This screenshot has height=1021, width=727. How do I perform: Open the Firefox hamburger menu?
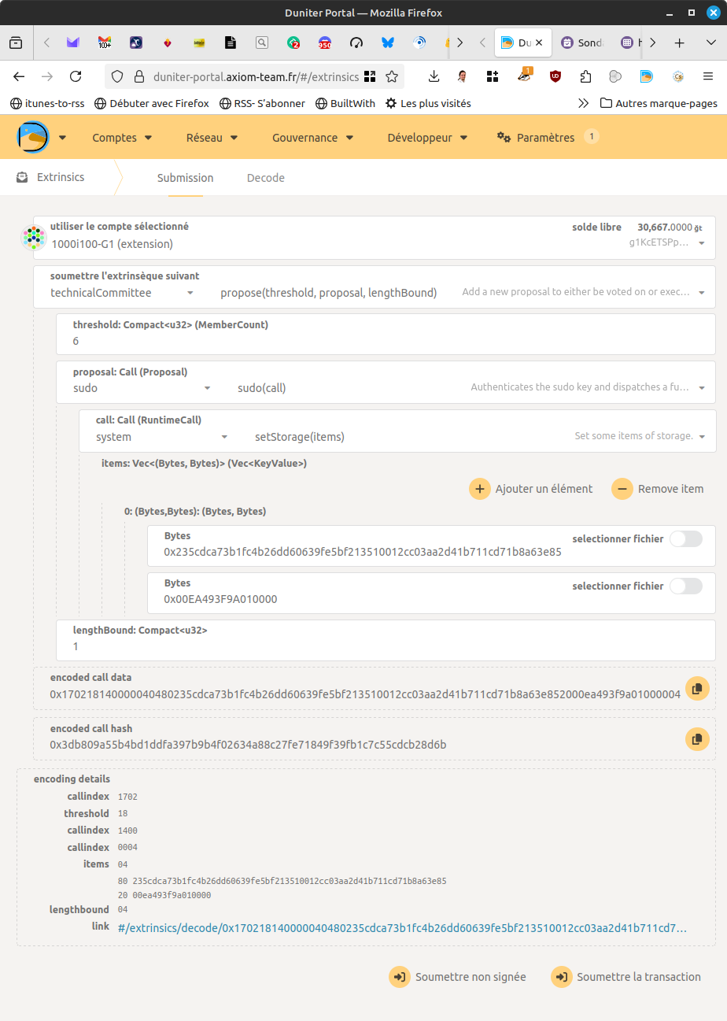(x=707, y=76)
